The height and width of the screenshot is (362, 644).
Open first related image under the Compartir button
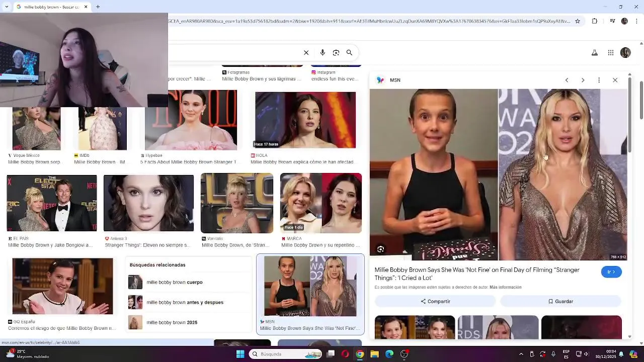415,327
